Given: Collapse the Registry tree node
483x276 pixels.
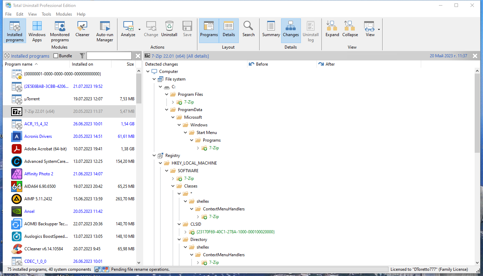Looking at the screenshot, I should click(154, 156).
